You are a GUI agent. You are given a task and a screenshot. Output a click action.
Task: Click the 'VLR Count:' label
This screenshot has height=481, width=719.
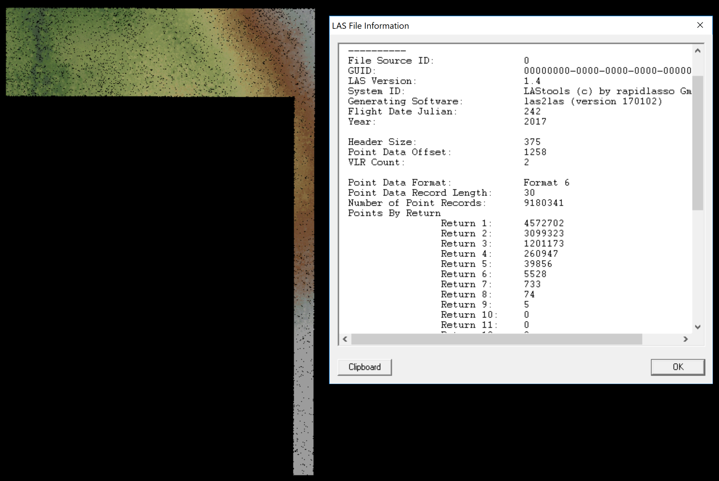click(x=376, y=162)
